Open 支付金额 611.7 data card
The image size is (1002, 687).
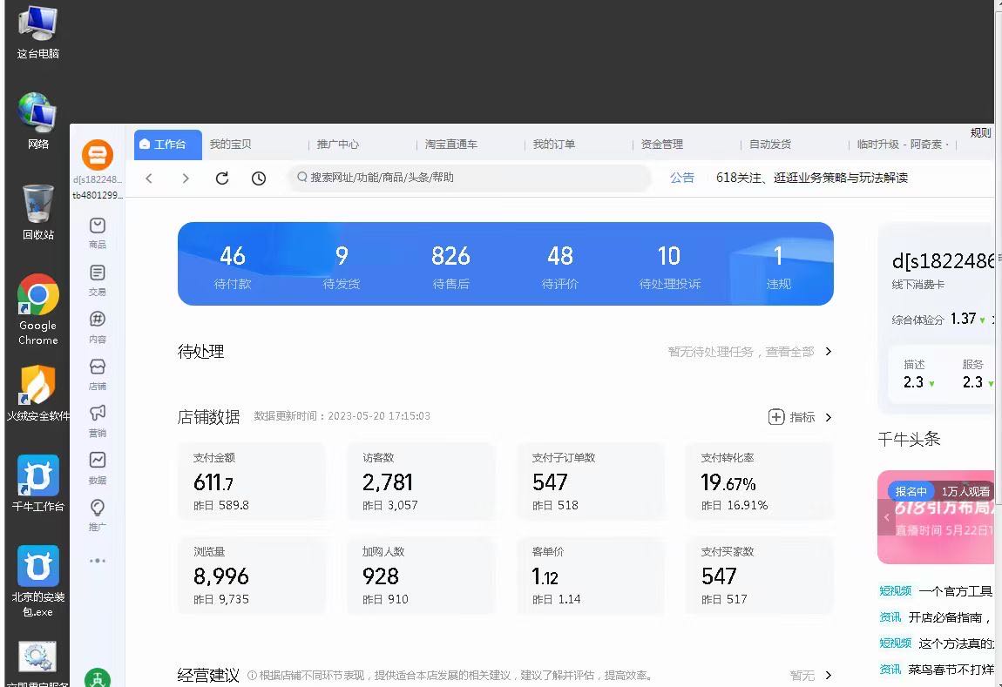tap(252, 482)
